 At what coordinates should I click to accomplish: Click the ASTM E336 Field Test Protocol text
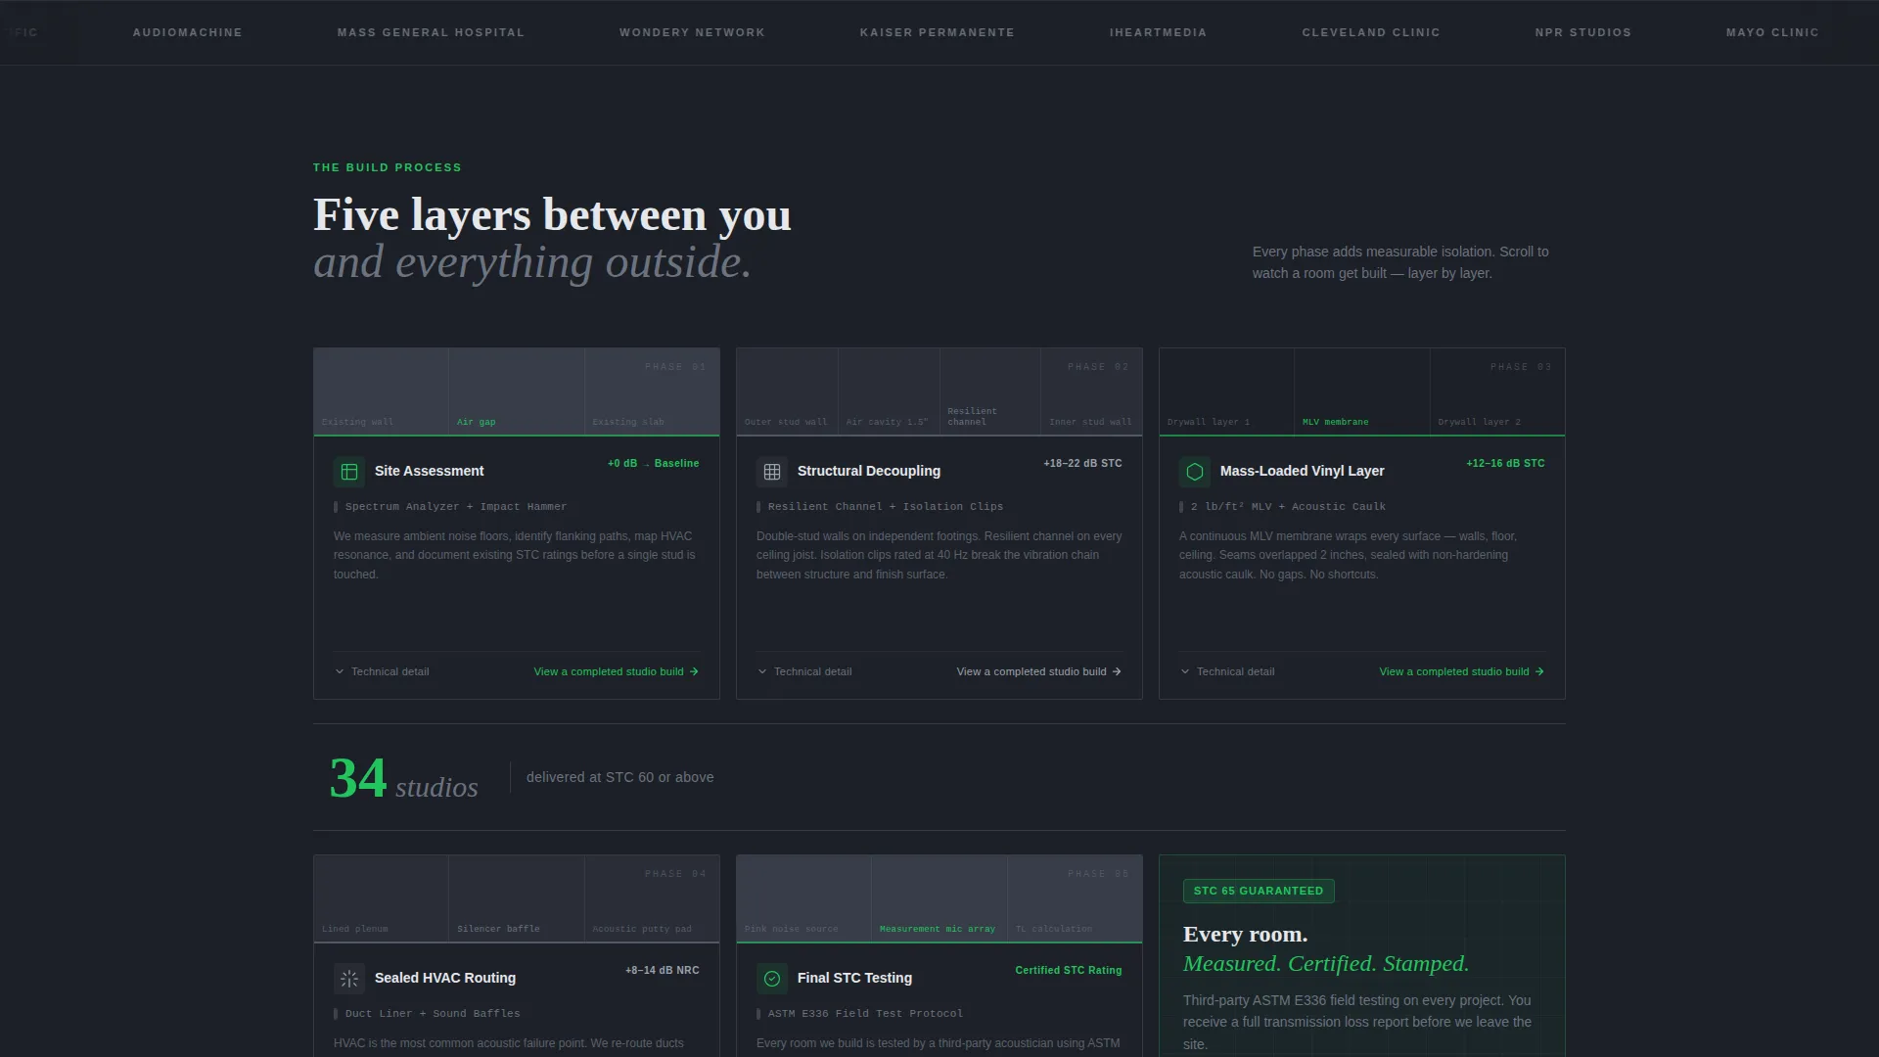click(x=865, y=1014)
